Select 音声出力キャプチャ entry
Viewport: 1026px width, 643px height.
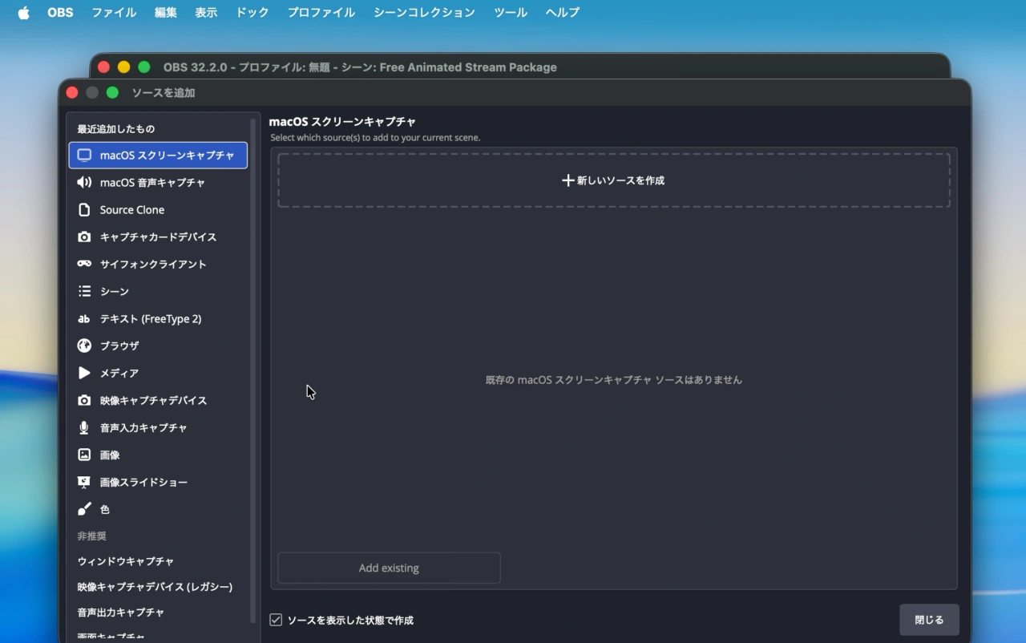[121, 613]
